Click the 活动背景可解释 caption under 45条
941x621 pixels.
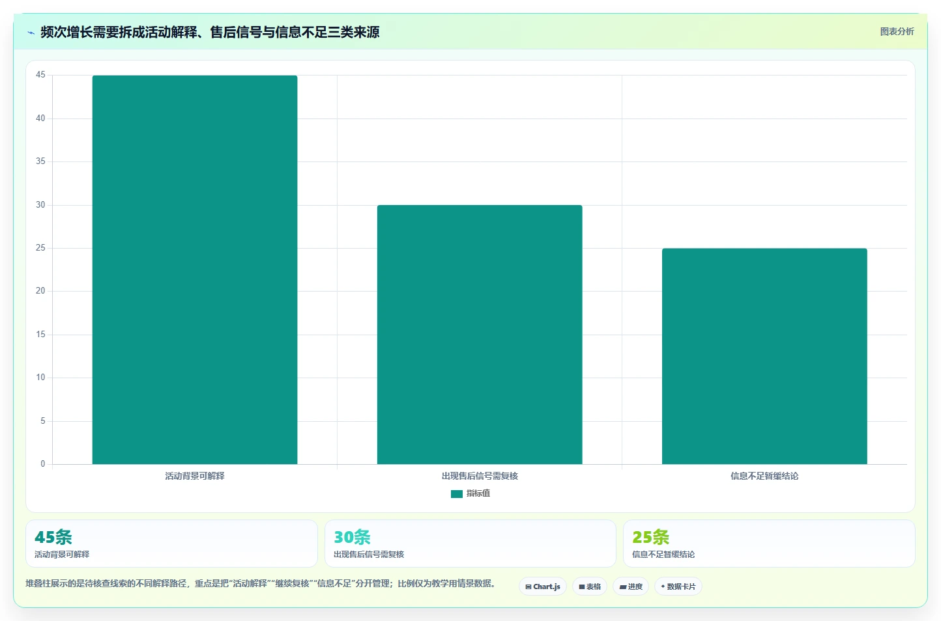click(62, 555)
